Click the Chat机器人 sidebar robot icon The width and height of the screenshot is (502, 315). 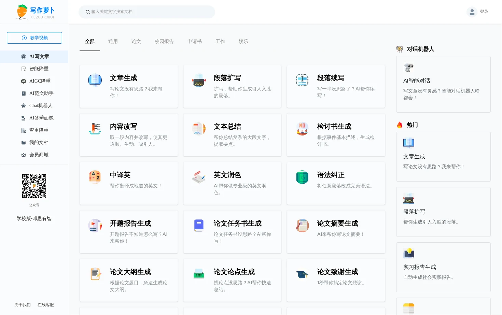(24, 106)
